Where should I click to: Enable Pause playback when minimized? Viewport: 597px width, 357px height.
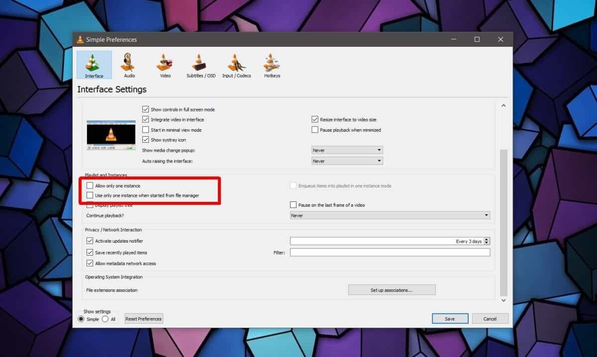click(315, 130)
